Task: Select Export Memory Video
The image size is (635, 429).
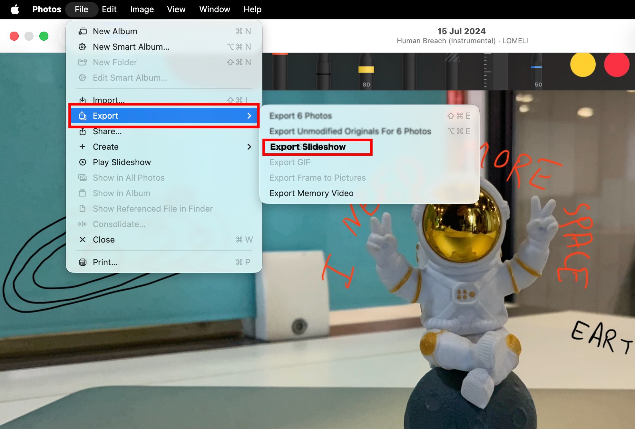Action: click(369, 193)
